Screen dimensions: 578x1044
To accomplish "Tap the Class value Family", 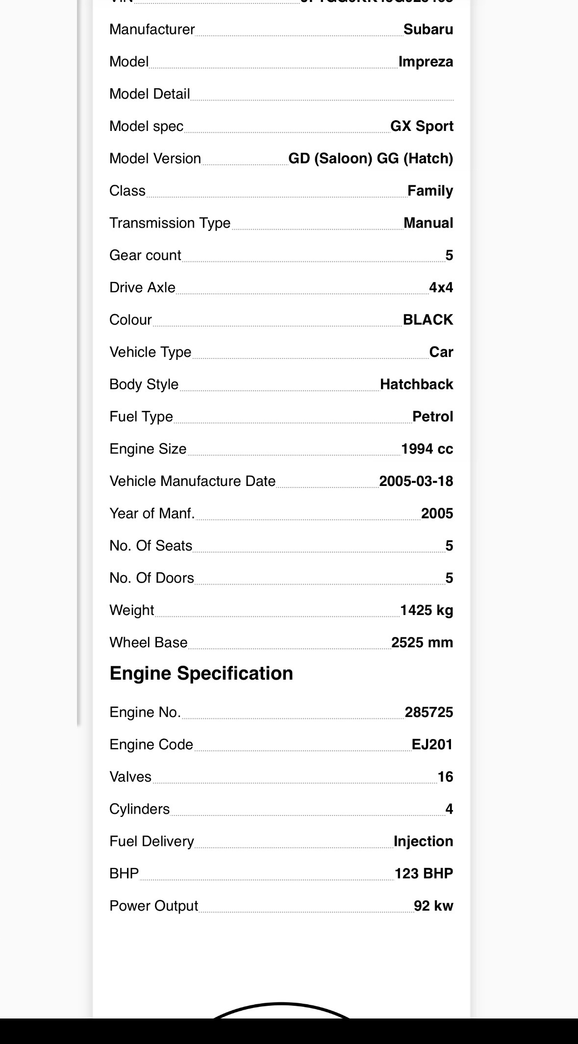I will click(x=430, y=191).
